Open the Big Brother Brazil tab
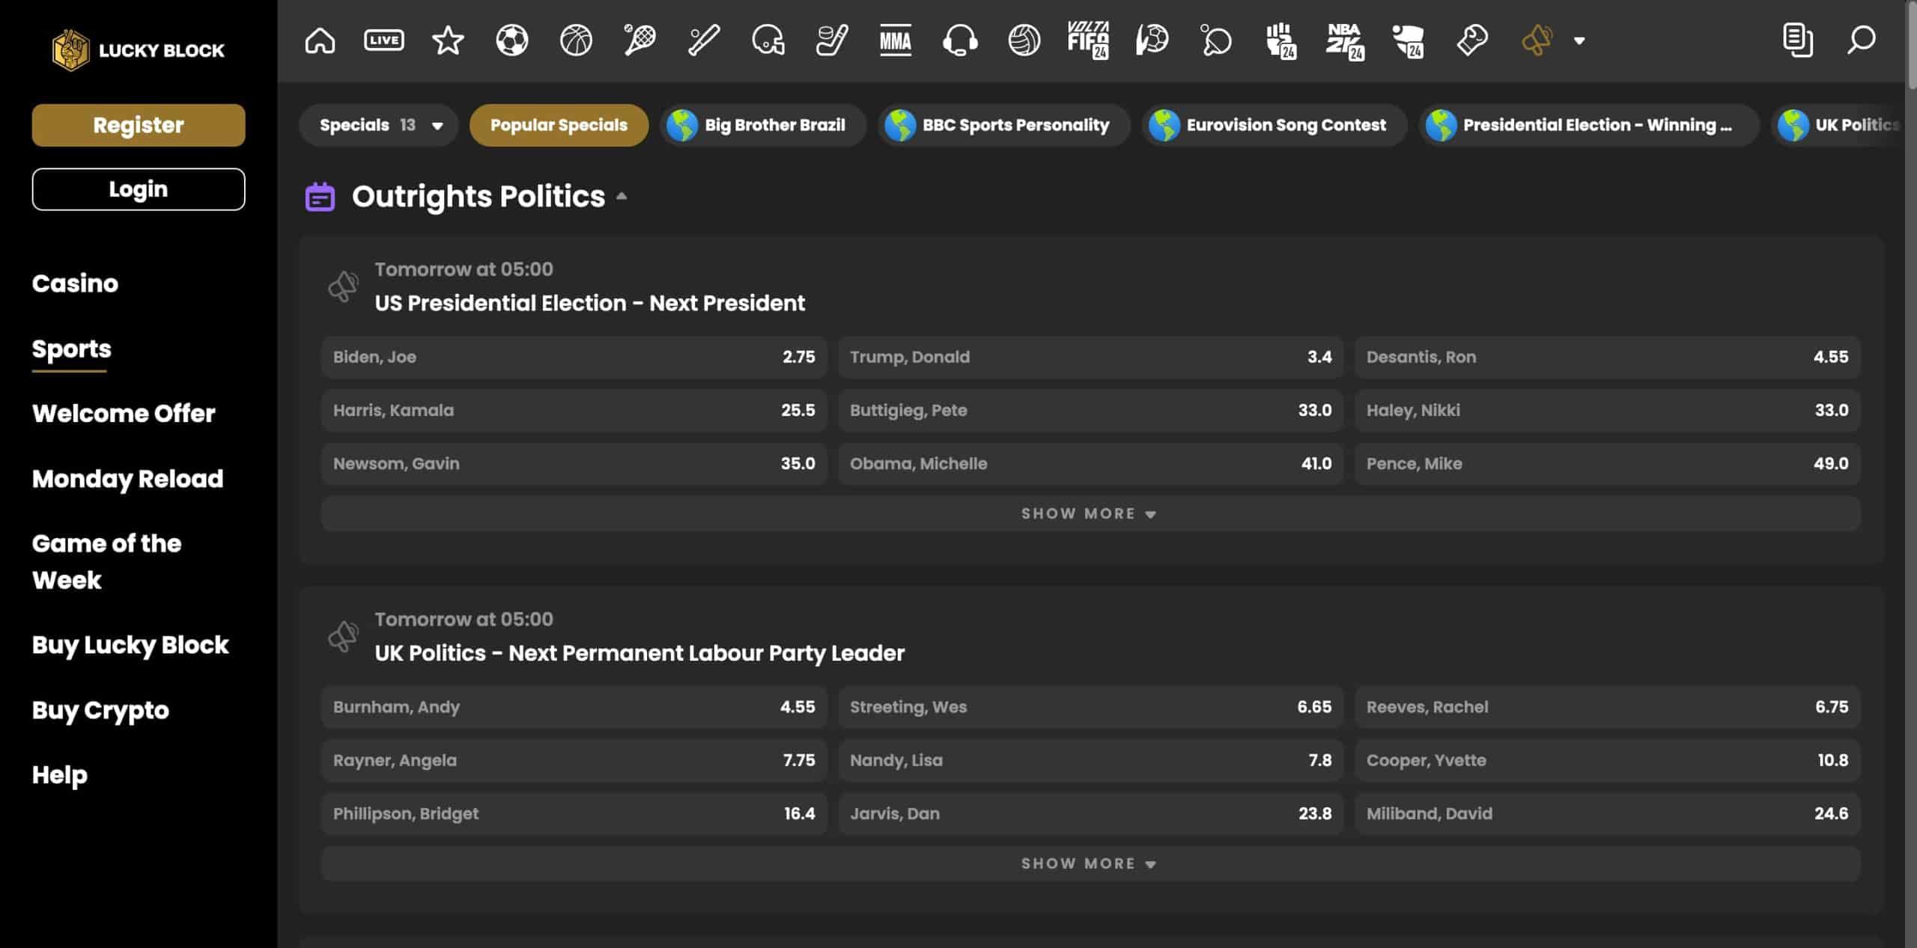Screen dimensions: 1917x948 coord(763,125)
